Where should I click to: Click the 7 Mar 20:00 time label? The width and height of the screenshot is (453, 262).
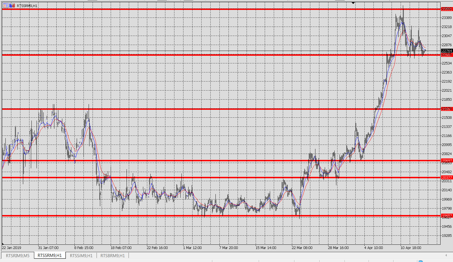229,248
